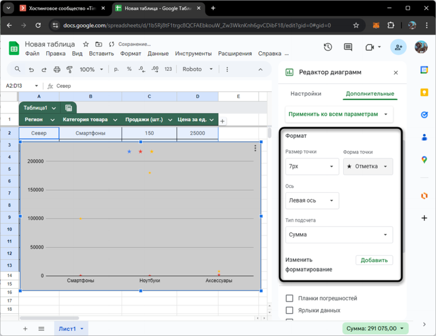
Task: Click the Сумма: 291 075,00 status button
Action: pos(375,329)
